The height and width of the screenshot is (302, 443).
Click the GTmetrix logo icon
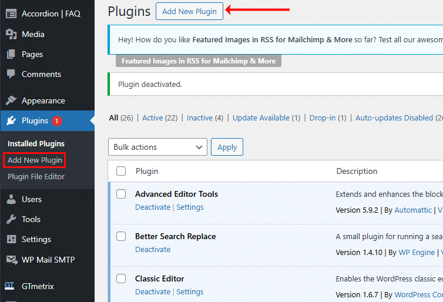pos(10,286)
